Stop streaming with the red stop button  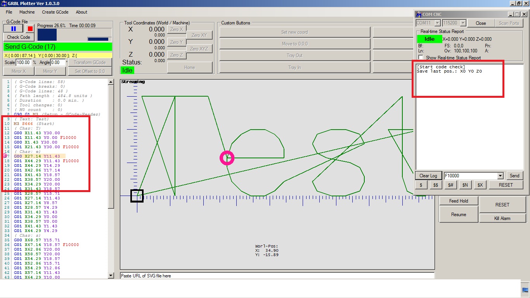point(30,28)
